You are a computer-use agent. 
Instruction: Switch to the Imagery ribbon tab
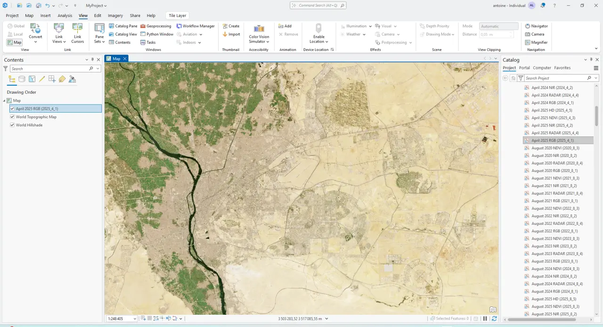[x=115, y=16]
